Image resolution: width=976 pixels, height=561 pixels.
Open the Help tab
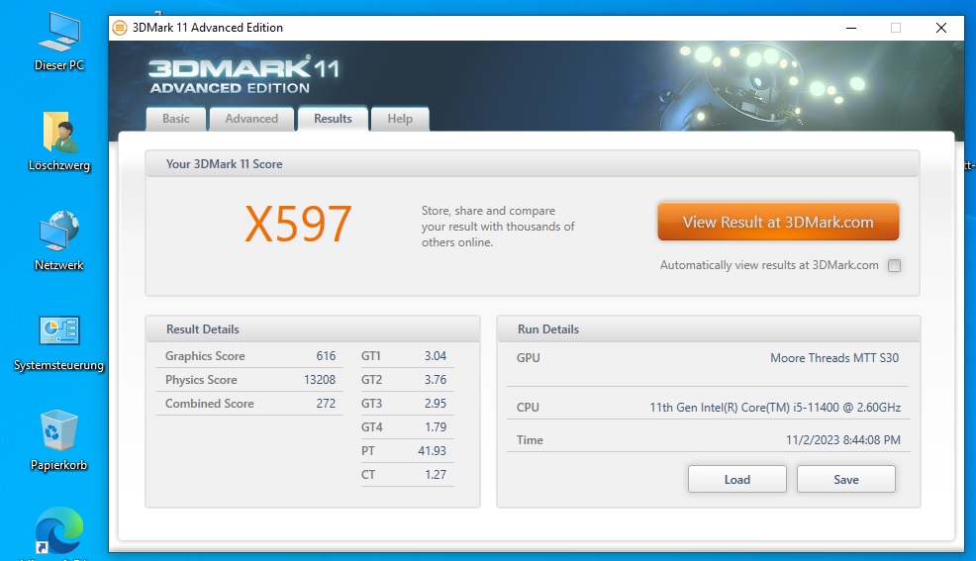click(400, 119)
